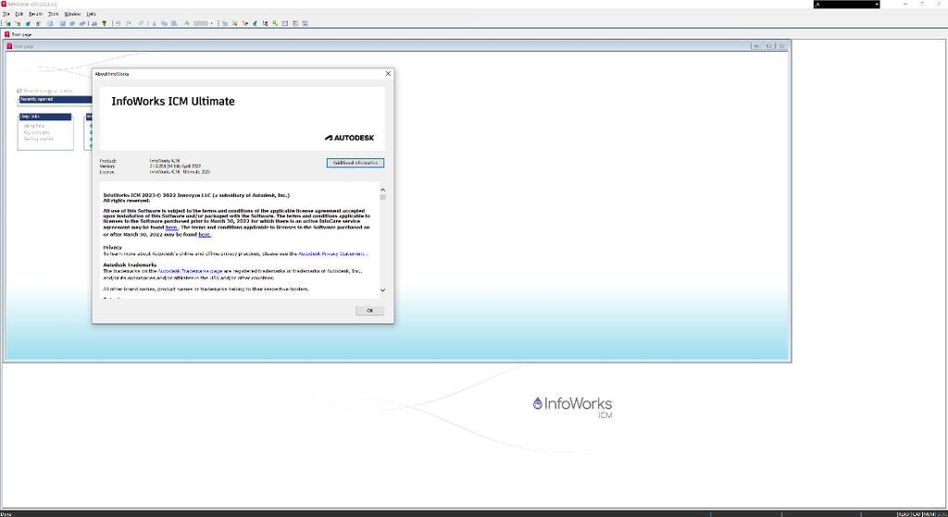
Task: Click the InfoWorks ICM Ultimate heading
Action: (x=173, y=102)
